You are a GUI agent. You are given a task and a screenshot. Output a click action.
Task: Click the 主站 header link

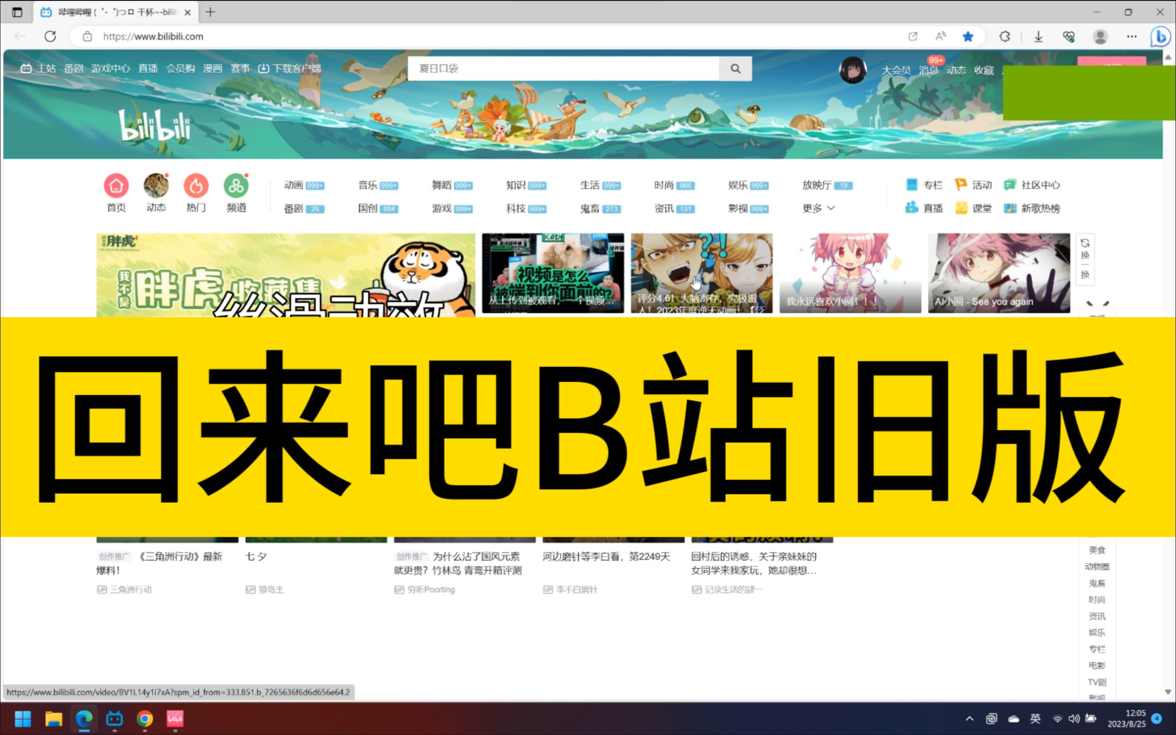(39, 68)
